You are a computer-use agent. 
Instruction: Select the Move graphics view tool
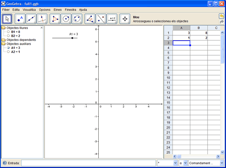125,19
